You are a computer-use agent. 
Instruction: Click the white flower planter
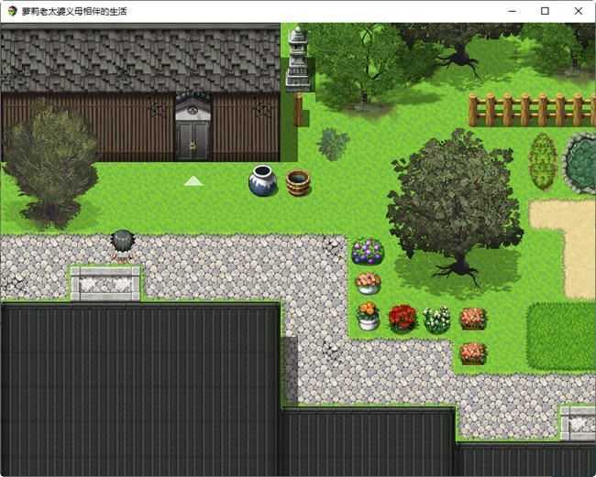(436, 320)
